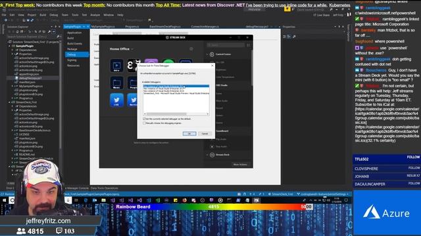Select the Signing properties page
This screenshot has height=236, width=421.
[72, 60]
